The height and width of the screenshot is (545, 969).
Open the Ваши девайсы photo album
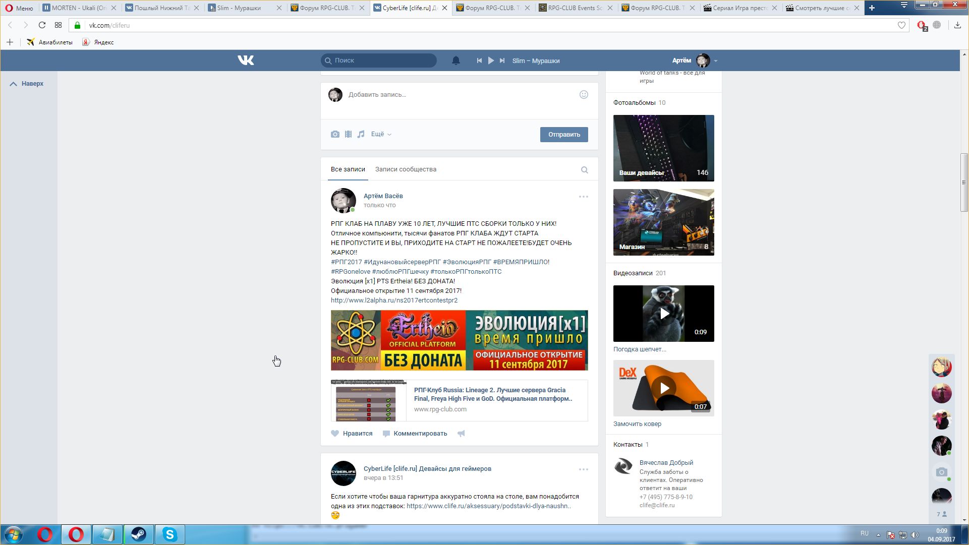pyautogui.click(x=663, y=148)
